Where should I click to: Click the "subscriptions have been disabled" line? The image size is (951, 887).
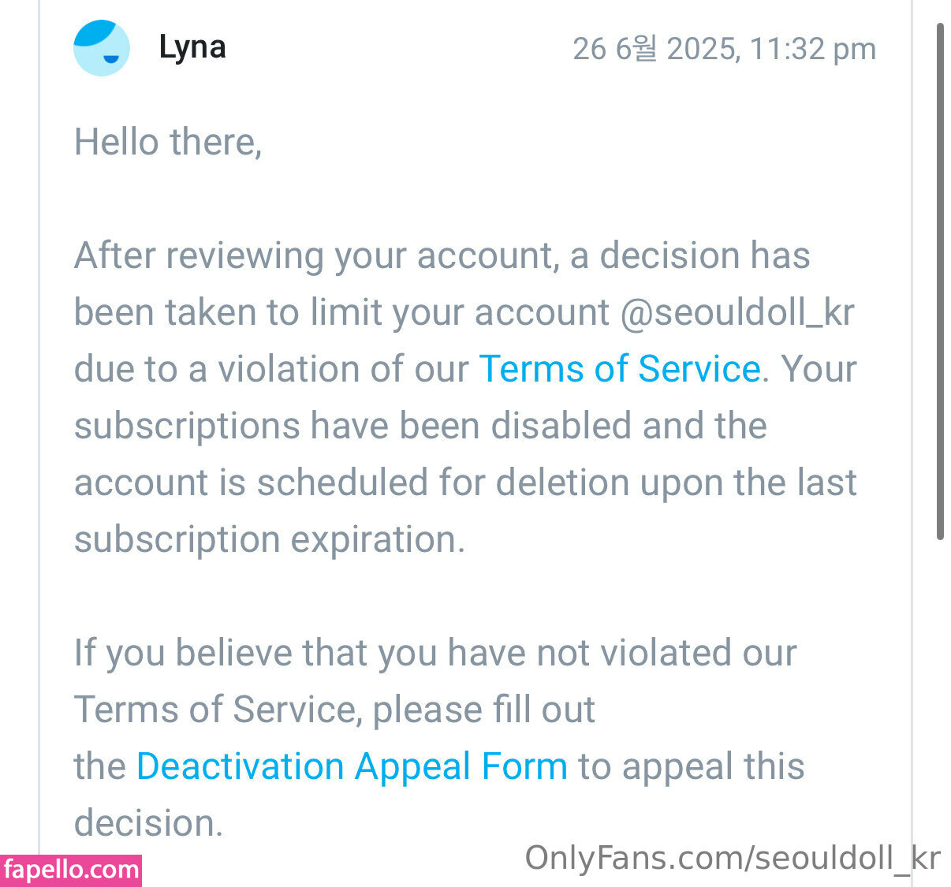(x=420, y=426)
